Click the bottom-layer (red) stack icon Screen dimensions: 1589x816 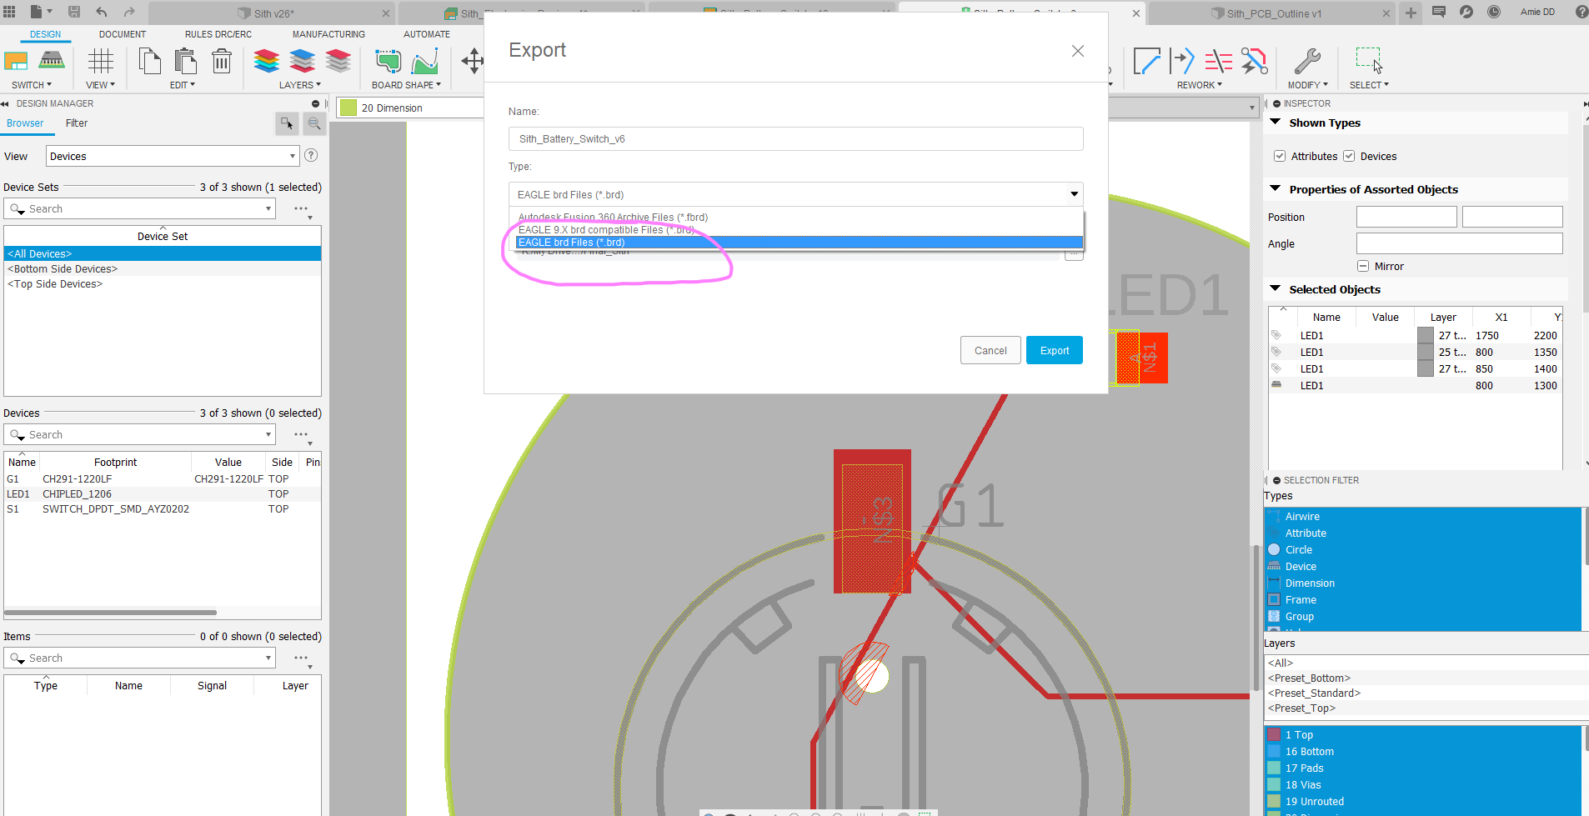338,61
